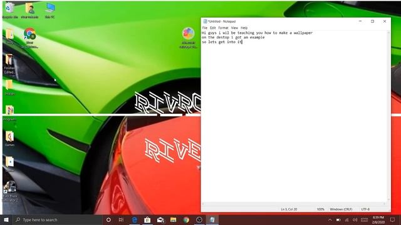Screen dimensions: 401x225
Task: Click the 100% zoom status entry
Action: click(x=320, y=209)
